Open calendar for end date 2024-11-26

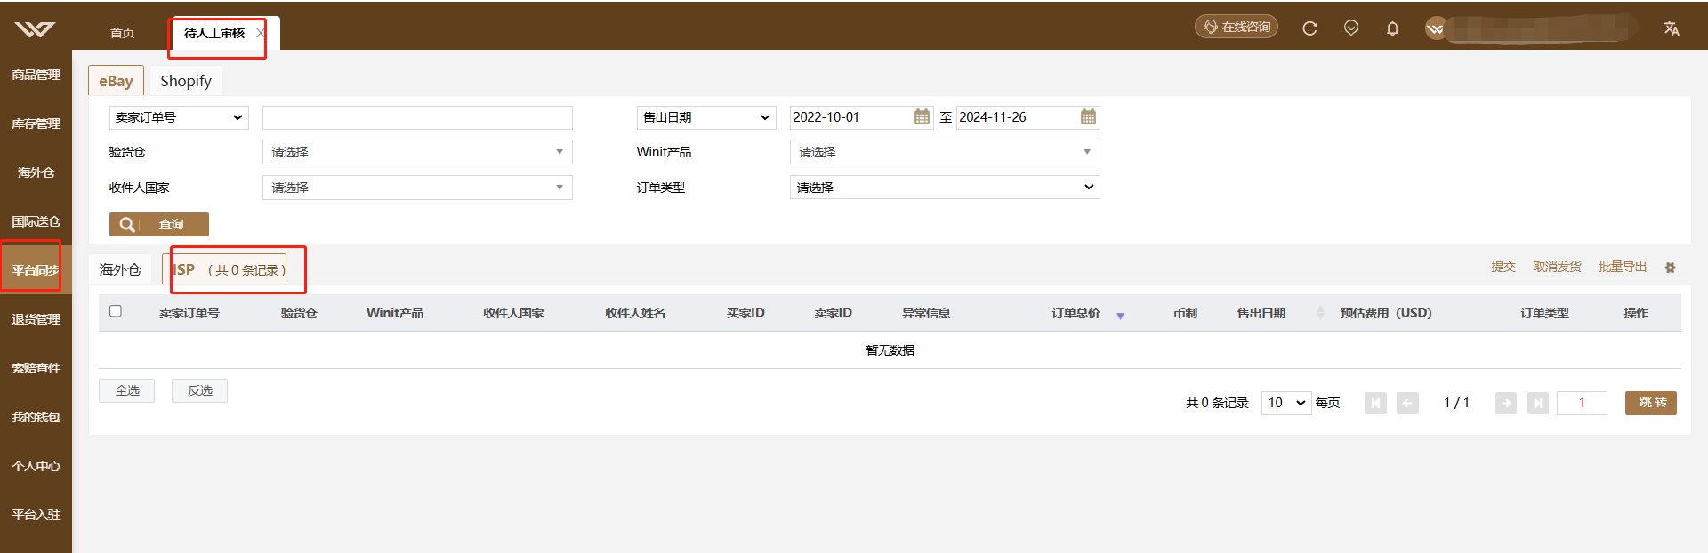click(1088, 116)
